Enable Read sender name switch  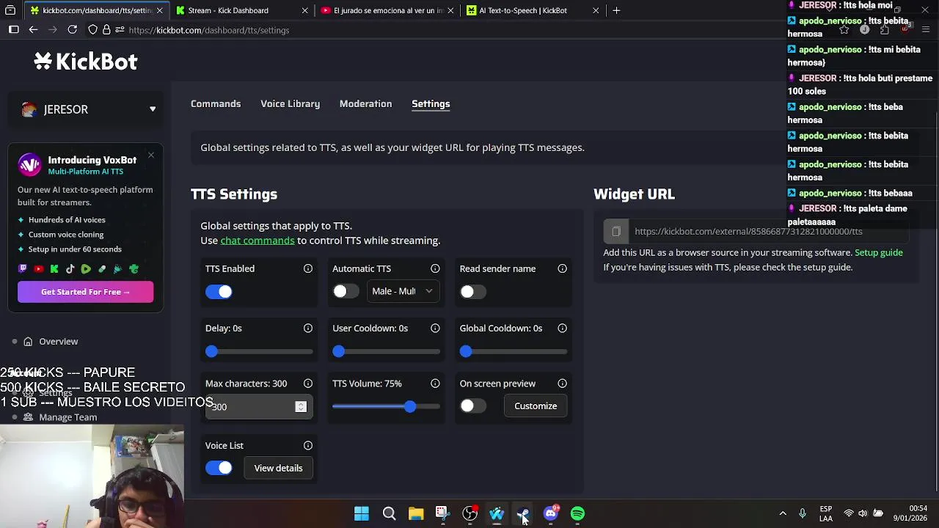(x=473, y=292)
